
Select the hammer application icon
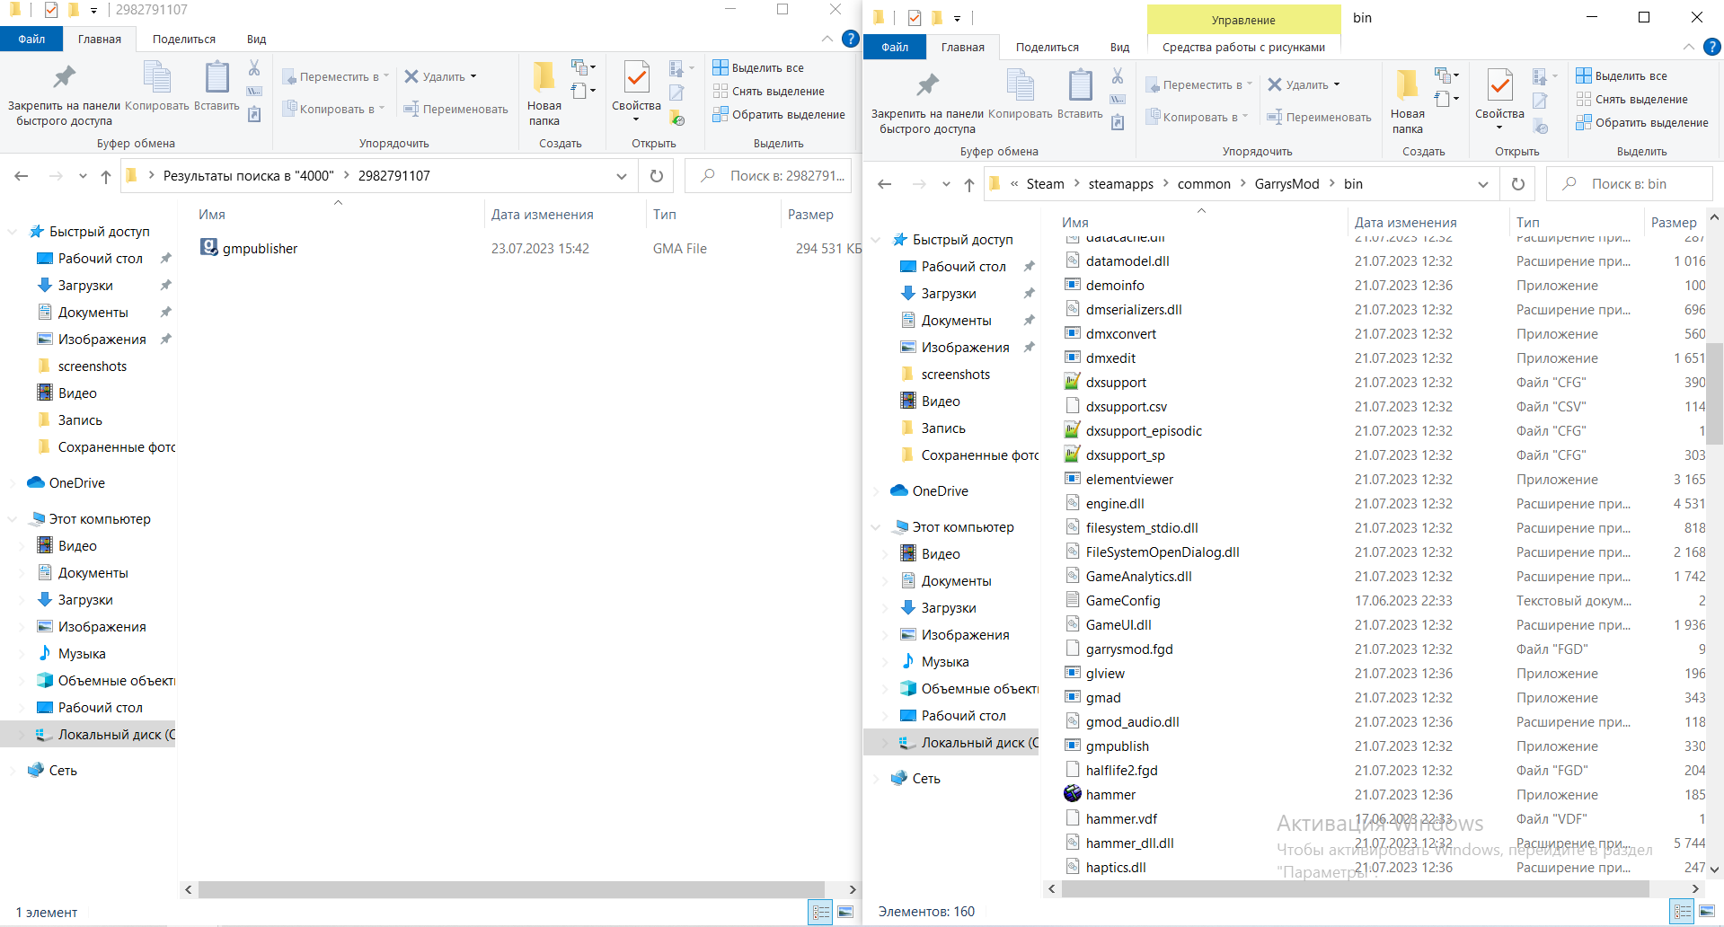[x=1073, y=794]
